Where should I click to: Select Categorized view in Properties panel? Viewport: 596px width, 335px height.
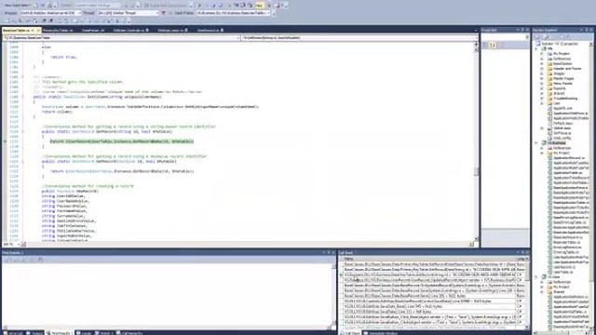(x=485, y=46)
